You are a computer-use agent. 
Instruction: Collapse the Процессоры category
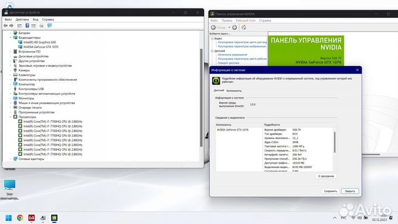(11, 117)
